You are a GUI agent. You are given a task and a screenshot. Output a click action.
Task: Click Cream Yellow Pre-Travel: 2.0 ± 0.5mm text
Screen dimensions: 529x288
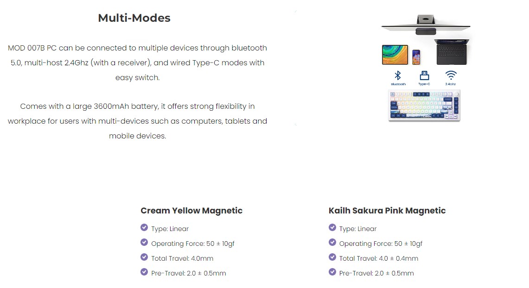(x=188, y=273)
